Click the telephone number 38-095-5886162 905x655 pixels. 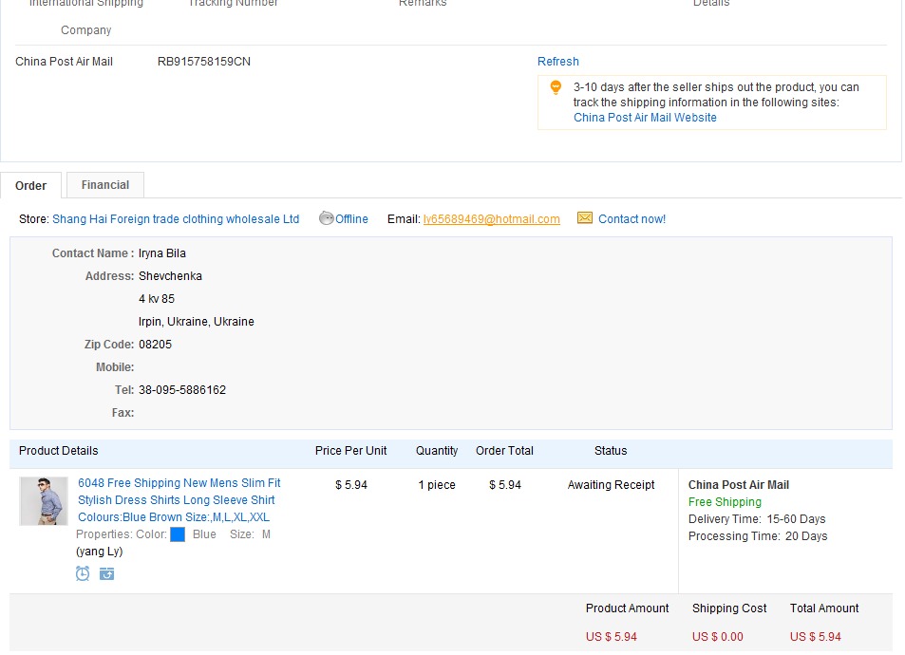pos(182,390)
